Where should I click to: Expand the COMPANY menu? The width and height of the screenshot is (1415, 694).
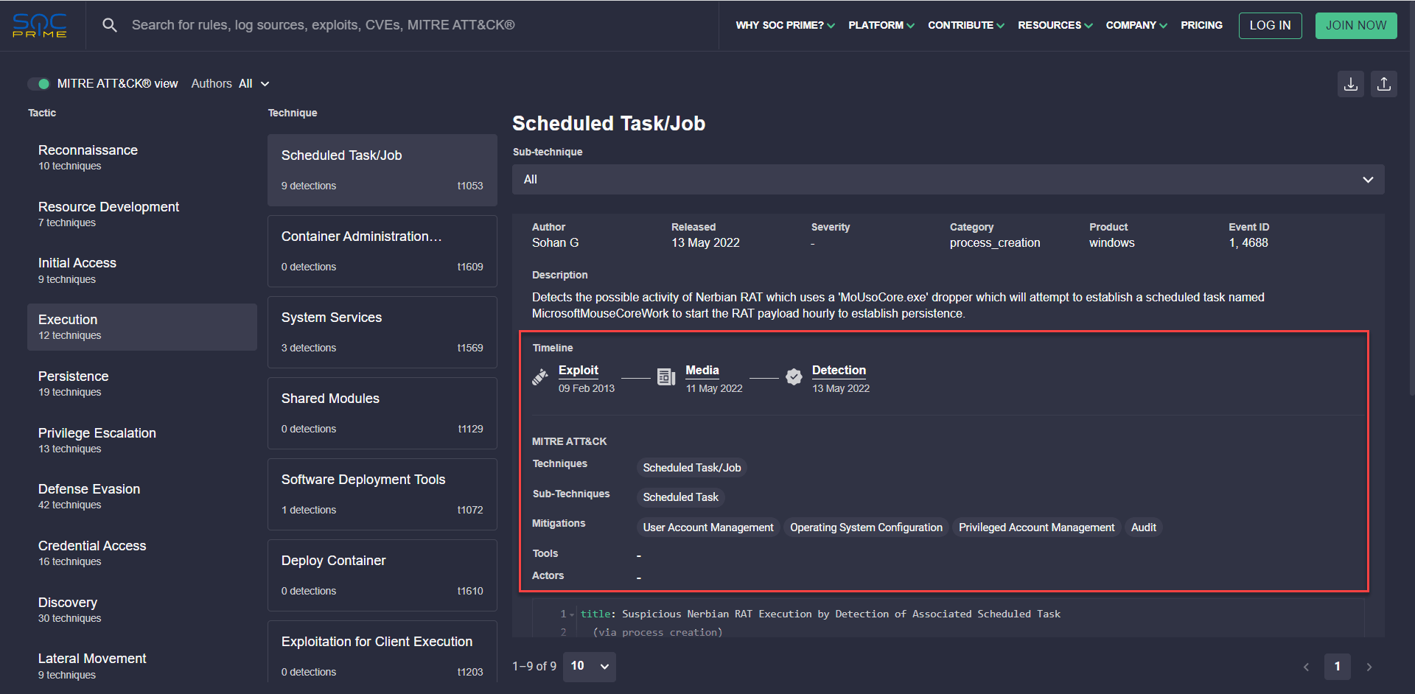(x=1136, y=25)
